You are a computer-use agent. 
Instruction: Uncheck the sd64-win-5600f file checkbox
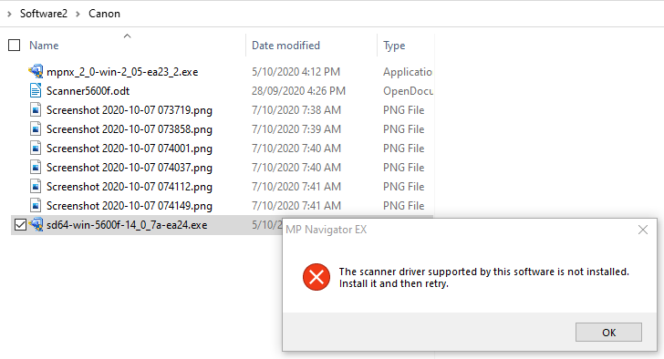coord(20,224)
